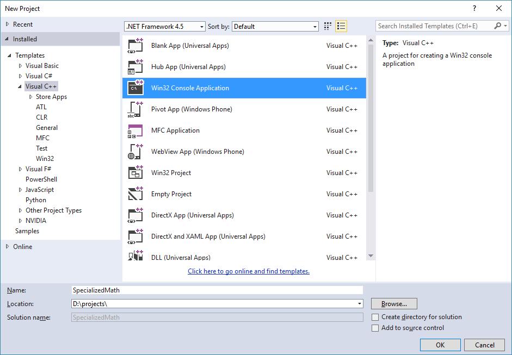Click the project Name input field
This screenshot has height=355, width=512.
pyautogui.click(x=217, y=290)
